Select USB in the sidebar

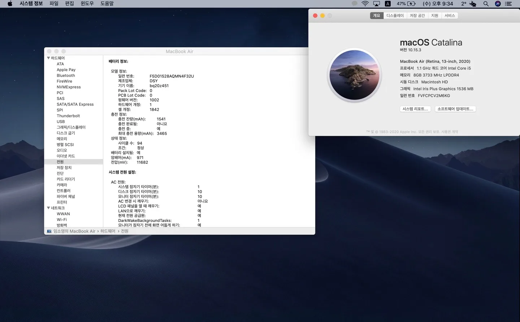(61, 122)
